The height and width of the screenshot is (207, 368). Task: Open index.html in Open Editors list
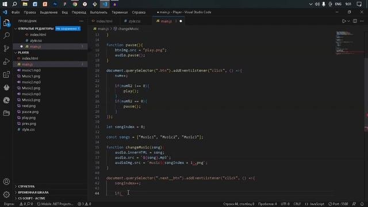38,34
